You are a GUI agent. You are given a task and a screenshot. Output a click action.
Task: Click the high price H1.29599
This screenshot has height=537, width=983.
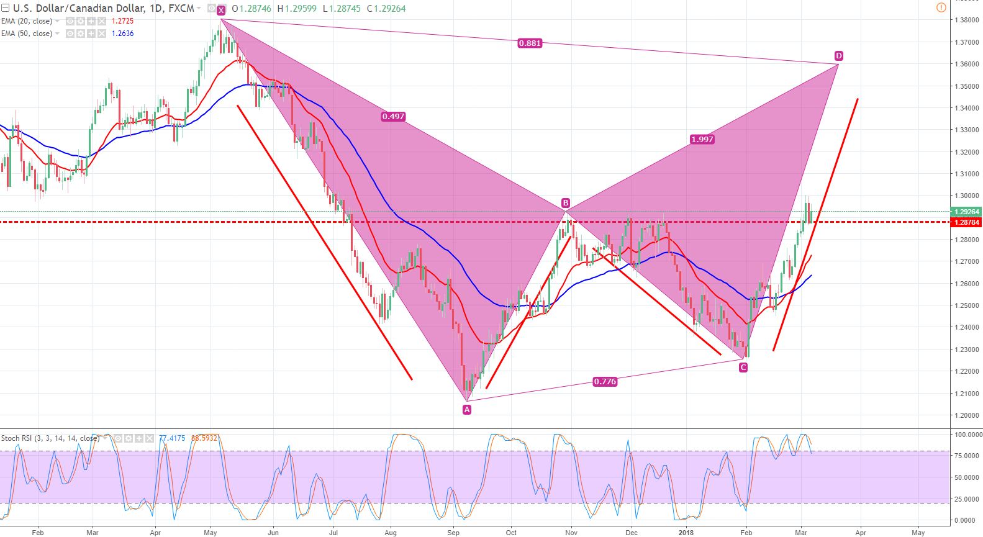tap(297, 8)
